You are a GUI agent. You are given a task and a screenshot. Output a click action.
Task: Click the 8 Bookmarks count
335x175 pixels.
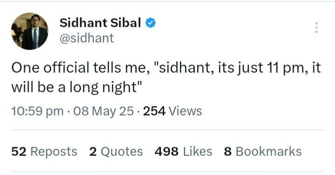tap(263, 151)
